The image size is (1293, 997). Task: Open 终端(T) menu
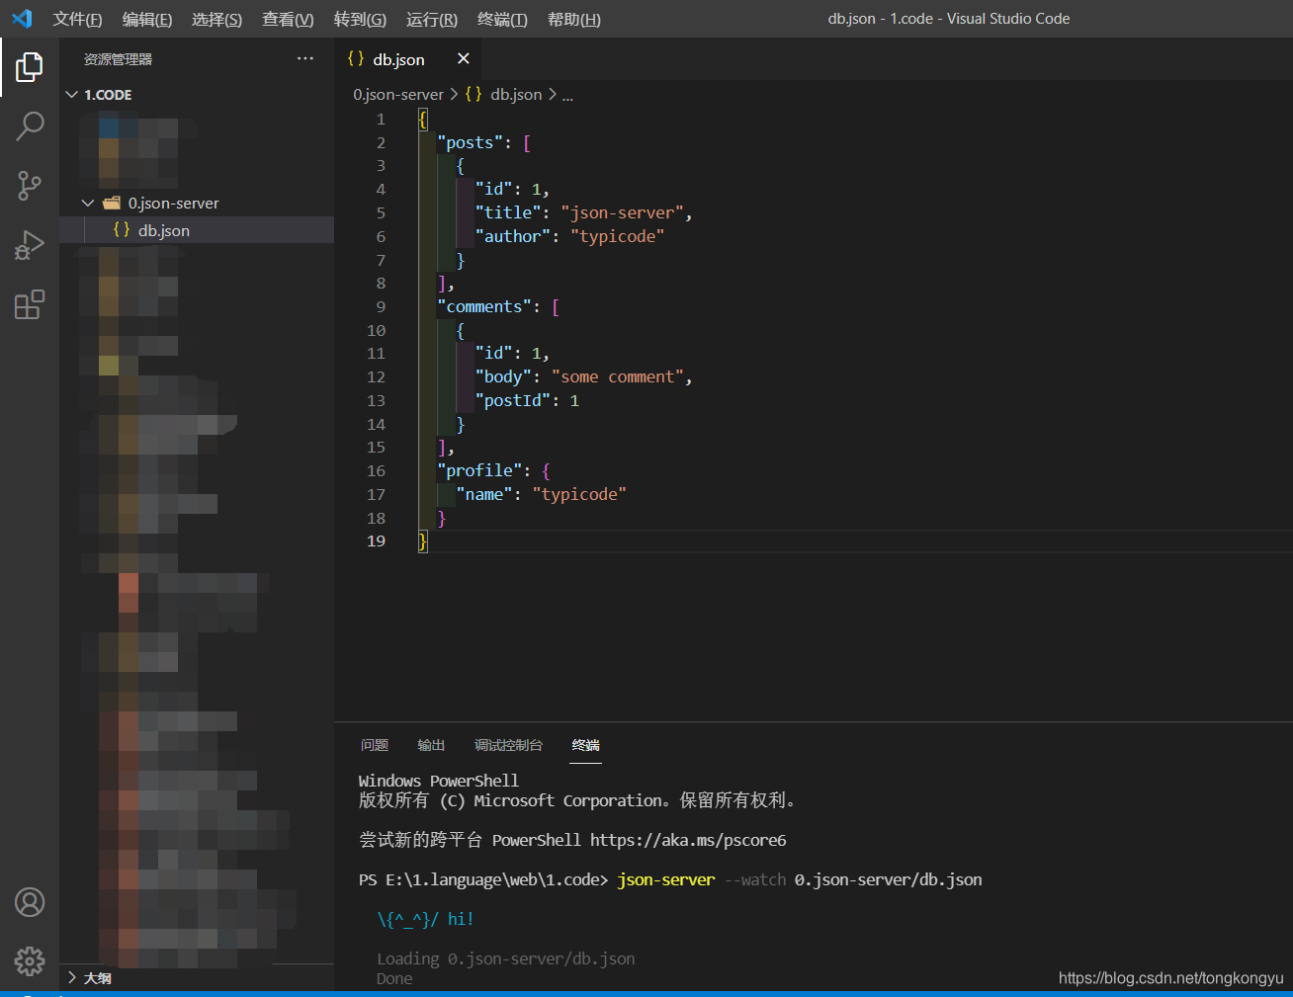[502, 19]
